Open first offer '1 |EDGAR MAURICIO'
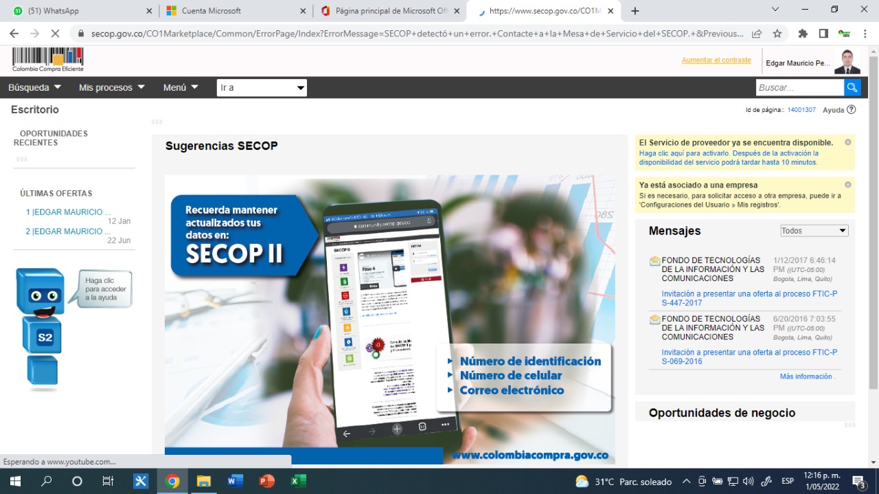 pyautogui.click(x=68, y=212)
